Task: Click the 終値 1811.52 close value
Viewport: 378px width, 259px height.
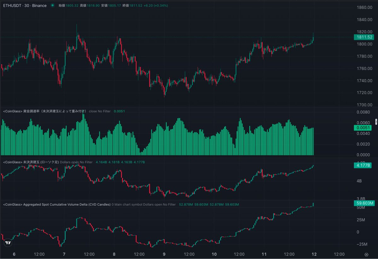Action: pyautogui.click(x=133, y=6)
